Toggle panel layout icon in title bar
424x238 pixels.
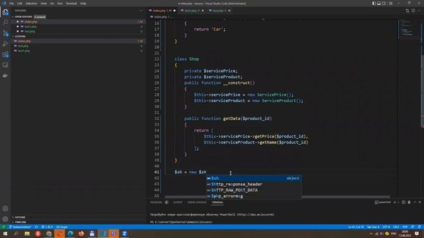[x=379, y=3]
